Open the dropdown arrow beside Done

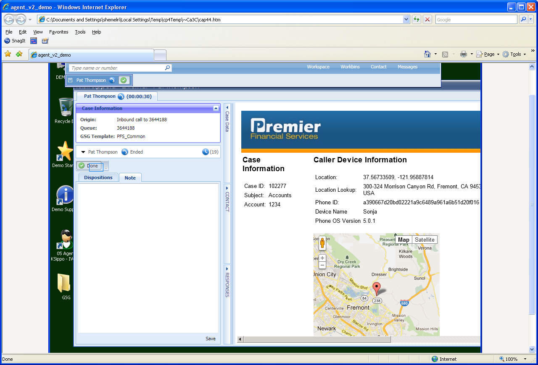pos(106,167)
